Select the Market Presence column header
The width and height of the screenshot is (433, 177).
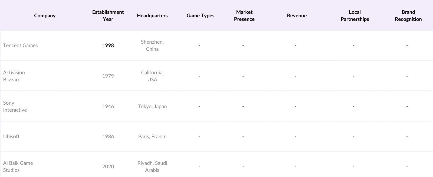pyautogui.click(x=244, y=16)
